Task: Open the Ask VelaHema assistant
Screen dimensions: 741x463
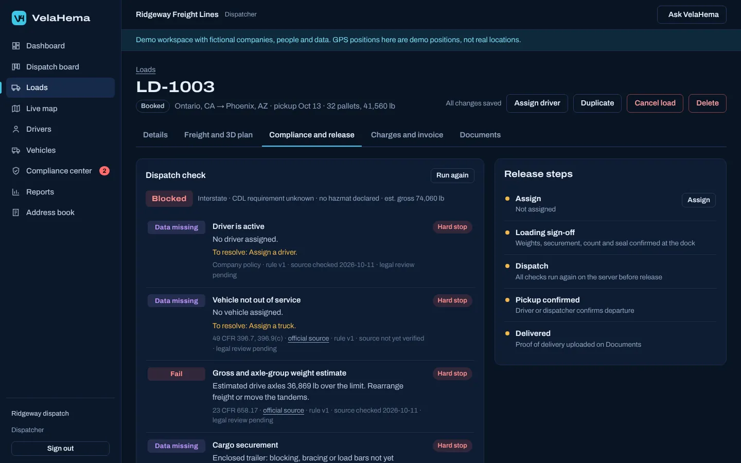Action: (692, 15)
